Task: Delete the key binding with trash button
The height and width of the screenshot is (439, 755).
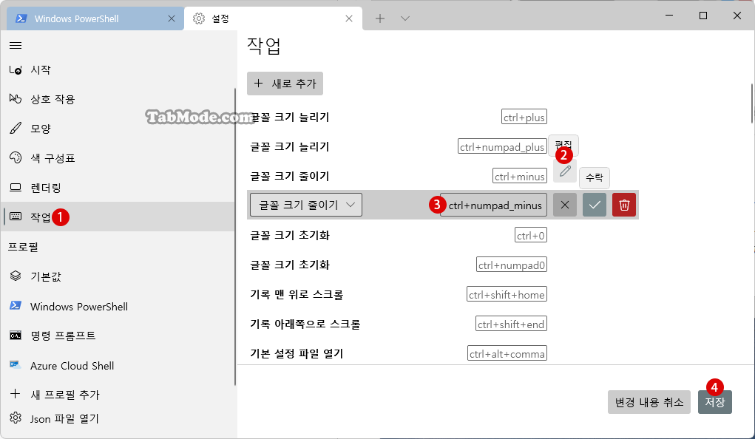Action: click(624, 205)
